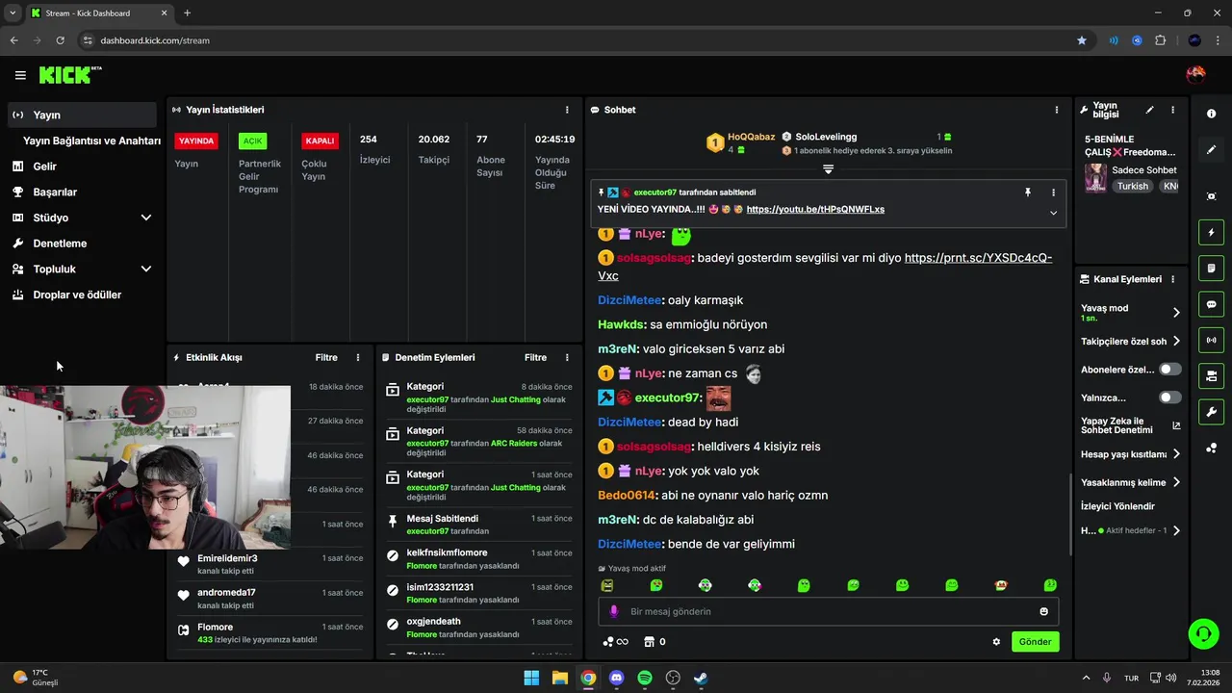Click the shop icon below the chat input

point(649,642)
